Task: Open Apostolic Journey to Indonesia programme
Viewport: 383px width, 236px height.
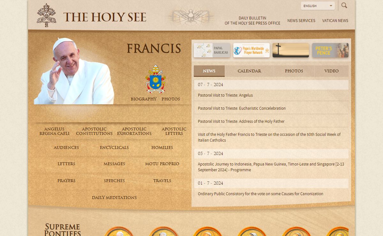Action: pos(271,167)
